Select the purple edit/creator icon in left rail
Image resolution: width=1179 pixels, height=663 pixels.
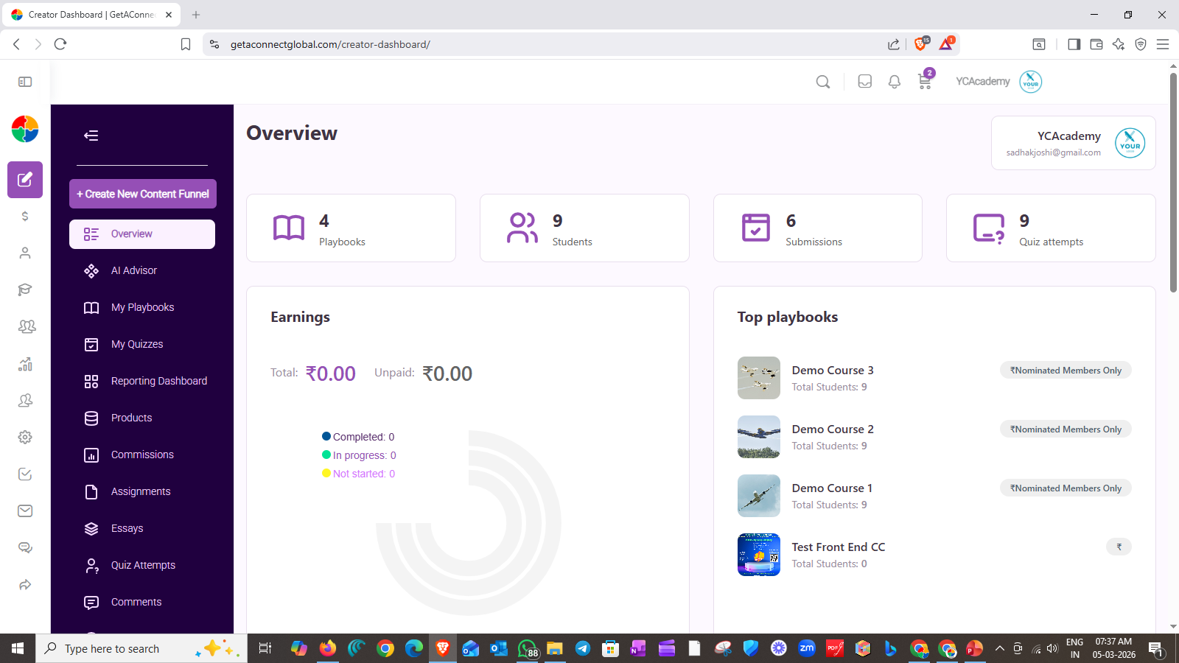[25, 180]
